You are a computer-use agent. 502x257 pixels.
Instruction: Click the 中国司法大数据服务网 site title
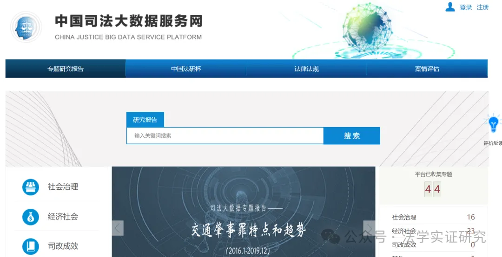(129, 21)
